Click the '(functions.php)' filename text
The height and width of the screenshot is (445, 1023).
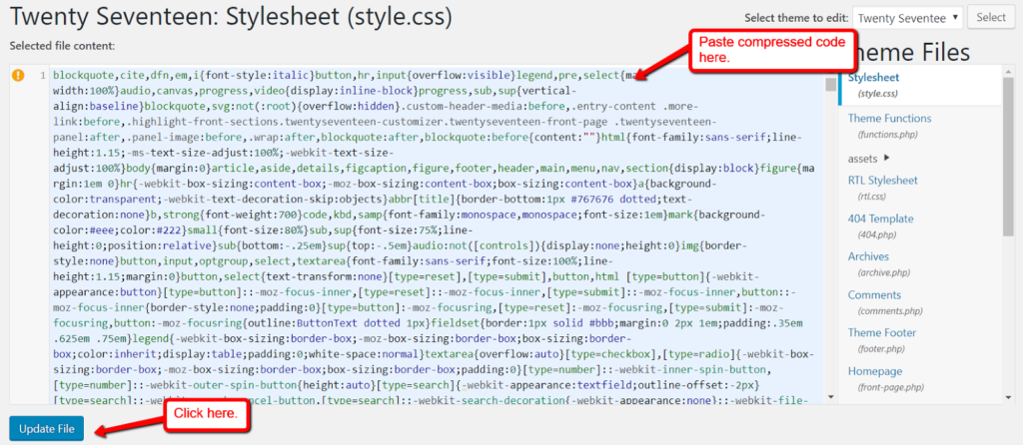coord(888,135)
